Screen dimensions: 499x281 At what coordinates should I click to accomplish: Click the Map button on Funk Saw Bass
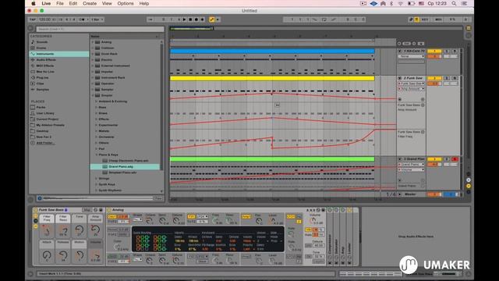click(87, 210)
